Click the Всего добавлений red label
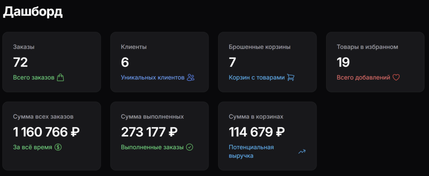Screen dimensions: 429x176 (363, 78)
